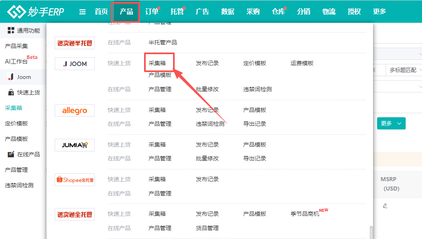Open the 首页 tab
The image size is (422, 239).
pyautogui.click(x=101, y=11)
